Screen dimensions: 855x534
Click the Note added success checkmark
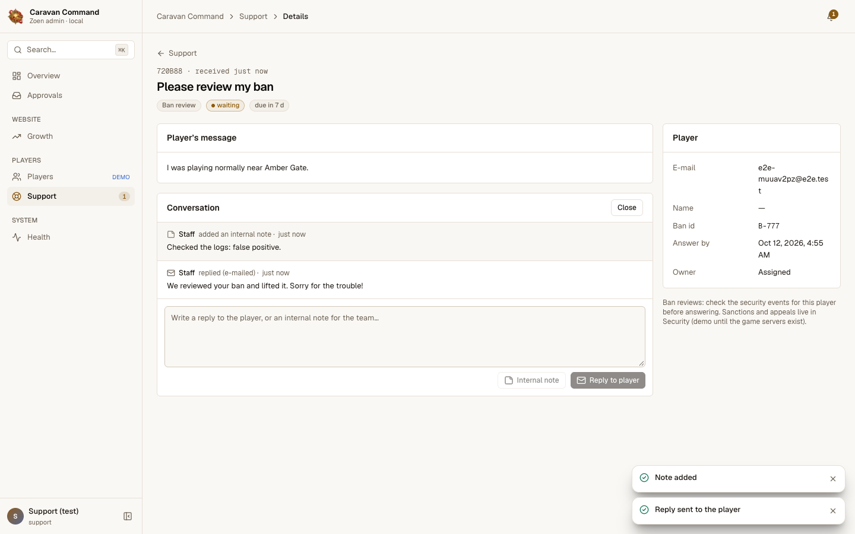644,478
